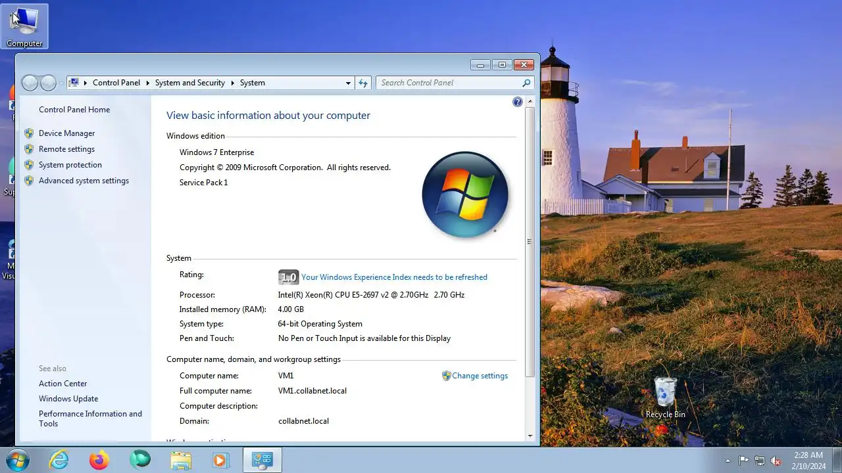This screenshot has height=473, width=842.
Task: Open the Recycle Bin desktop icon
Action: pyautogui.click(x=665, y=397)
